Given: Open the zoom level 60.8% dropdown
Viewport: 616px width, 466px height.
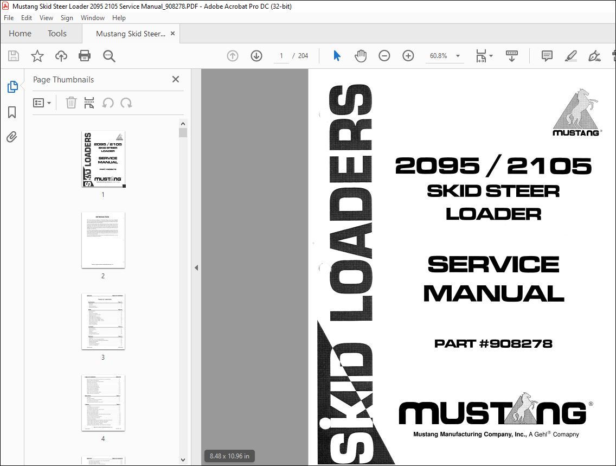Looking at the screenshot, I should [458, 56].
